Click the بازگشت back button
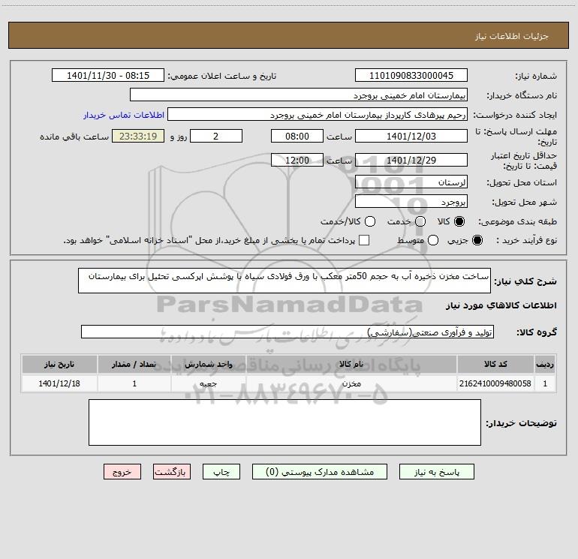Image resolution: width=578 pixels, height=559 pixels. pyautogui.click(x=172, y=472)
